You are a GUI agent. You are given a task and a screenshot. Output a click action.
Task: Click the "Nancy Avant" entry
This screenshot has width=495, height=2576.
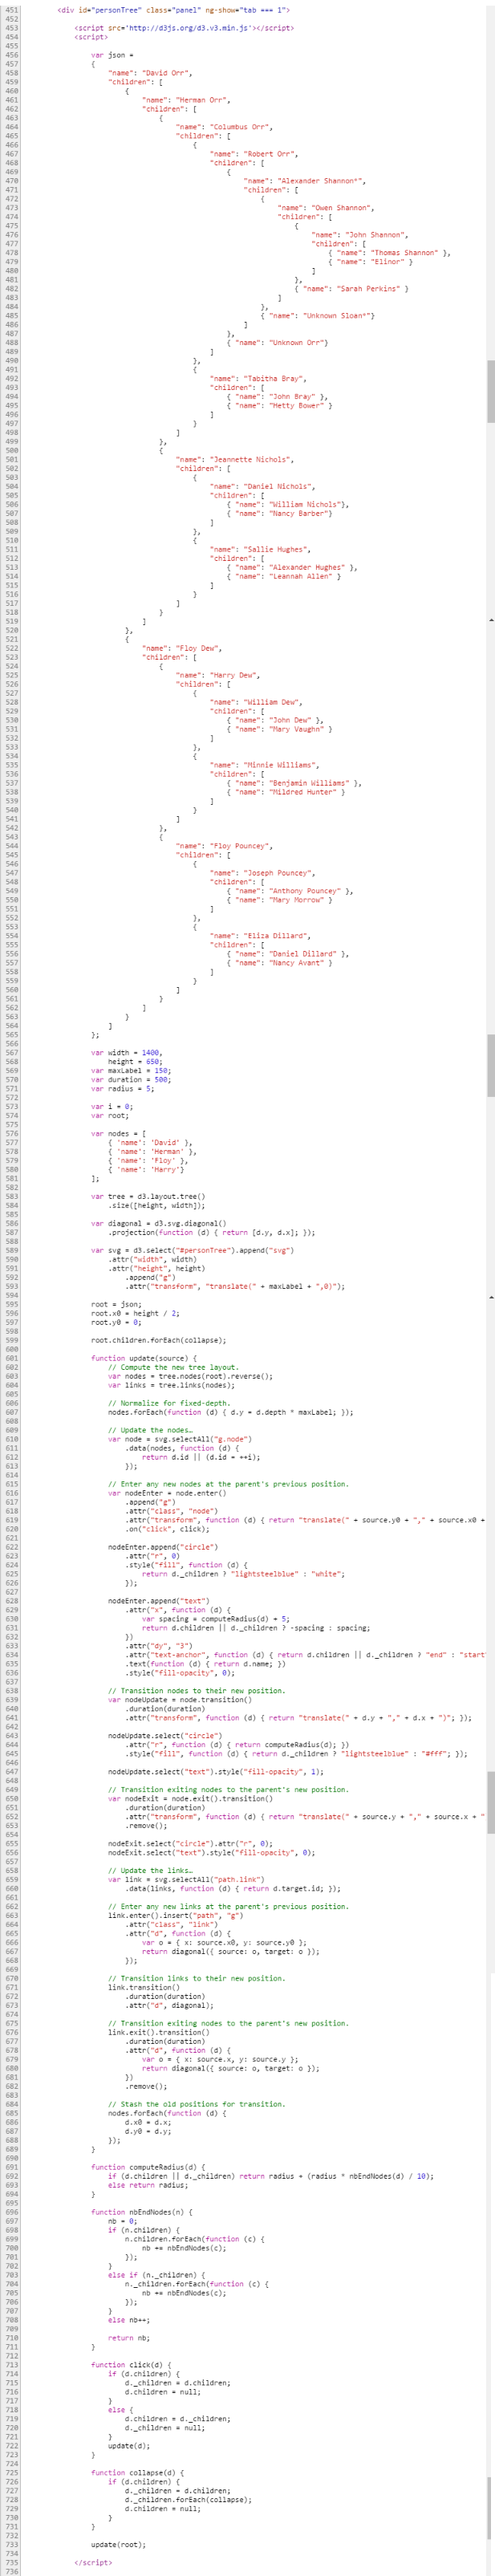tap(280, 964)
